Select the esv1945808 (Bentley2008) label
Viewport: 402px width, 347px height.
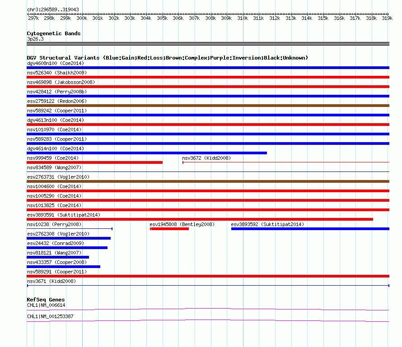point(182,224)
